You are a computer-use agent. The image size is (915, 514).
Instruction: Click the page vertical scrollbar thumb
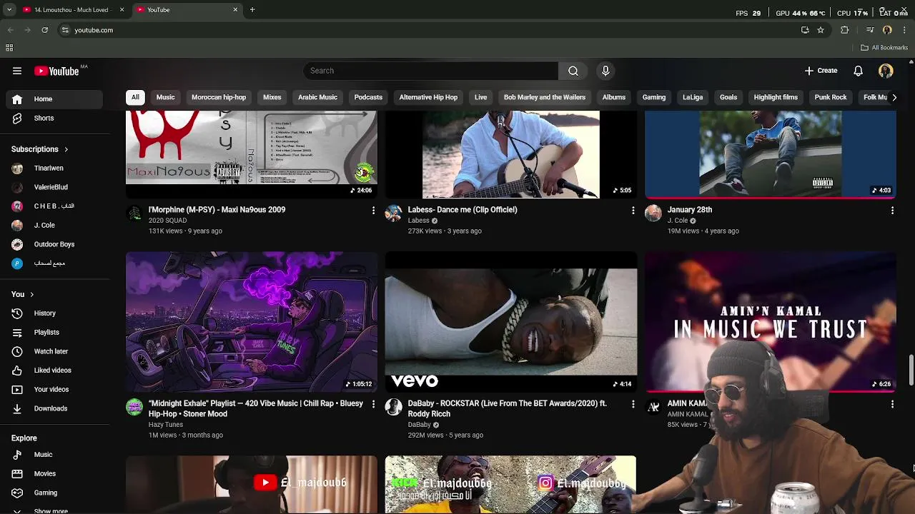[911, 370]
